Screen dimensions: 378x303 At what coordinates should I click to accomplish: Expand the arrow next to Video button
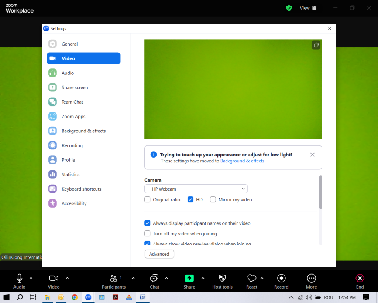(x=67, y=278)
